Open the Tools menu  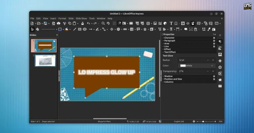pyautogui.click(x=92, y=18)
